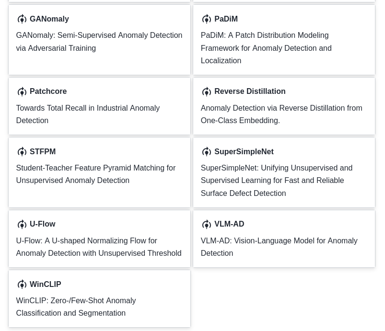Open the GANomaly card title
Viewport: 385px width, 331px height.
coord(49,19)
